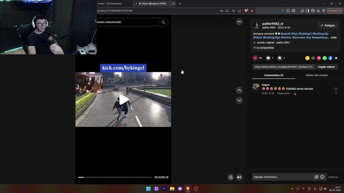This screenshot has height=193, width=344.
Task: Click the tab audio playing indicator in the address bar
Action: coord(282,11)
